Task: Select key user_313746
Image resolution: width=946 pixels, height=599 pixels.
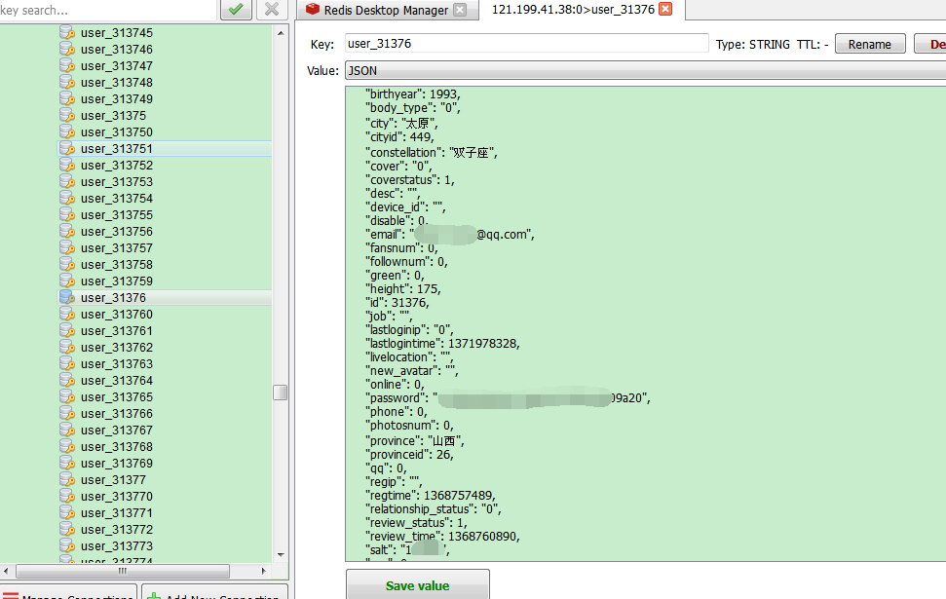Action: (117, 50)
